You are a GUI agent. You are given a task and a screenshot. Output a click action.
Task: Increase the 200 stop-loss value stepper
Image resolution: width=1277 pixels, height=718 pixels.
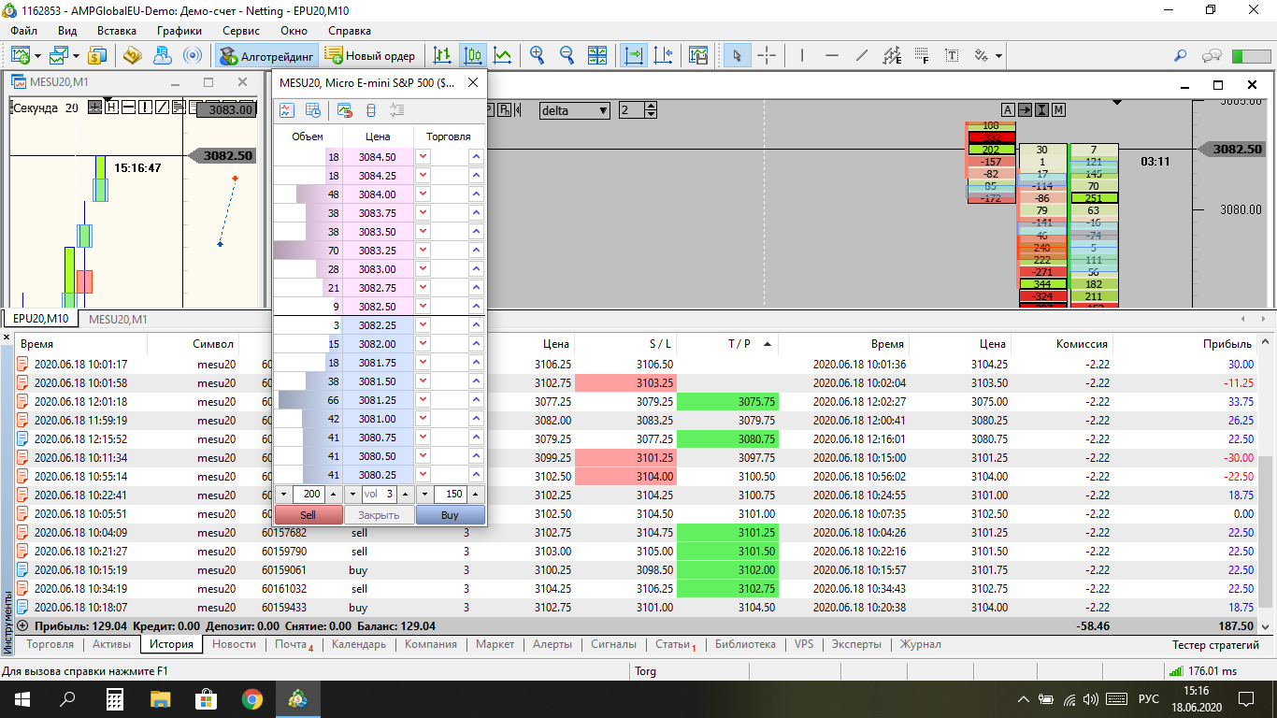point(334,494)
